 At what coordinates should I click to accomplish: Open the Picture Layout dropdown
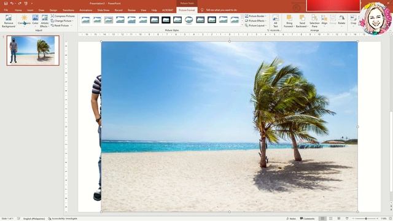pos(255,26)
